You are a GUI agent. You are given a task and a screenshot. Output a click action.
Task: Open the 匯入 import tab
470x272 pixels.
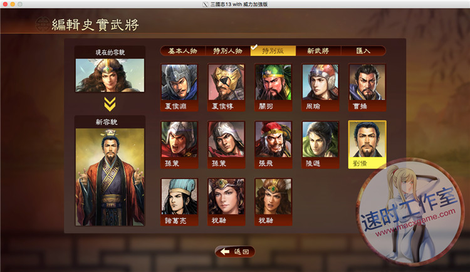(363, 51)
